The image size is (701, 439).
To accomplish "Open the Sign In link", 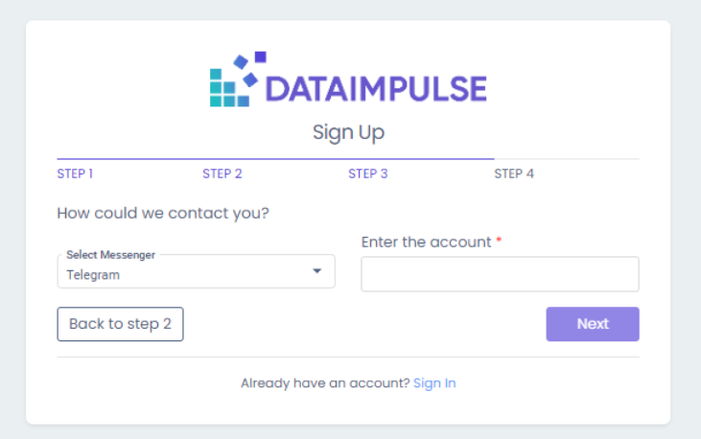I will 434,383.
